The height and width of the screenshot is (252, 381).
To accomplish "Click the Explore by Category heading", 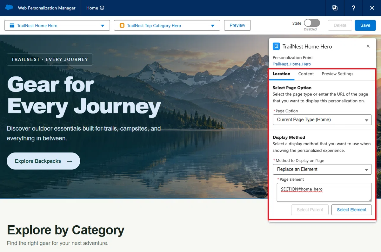I will tap(66, 230).
